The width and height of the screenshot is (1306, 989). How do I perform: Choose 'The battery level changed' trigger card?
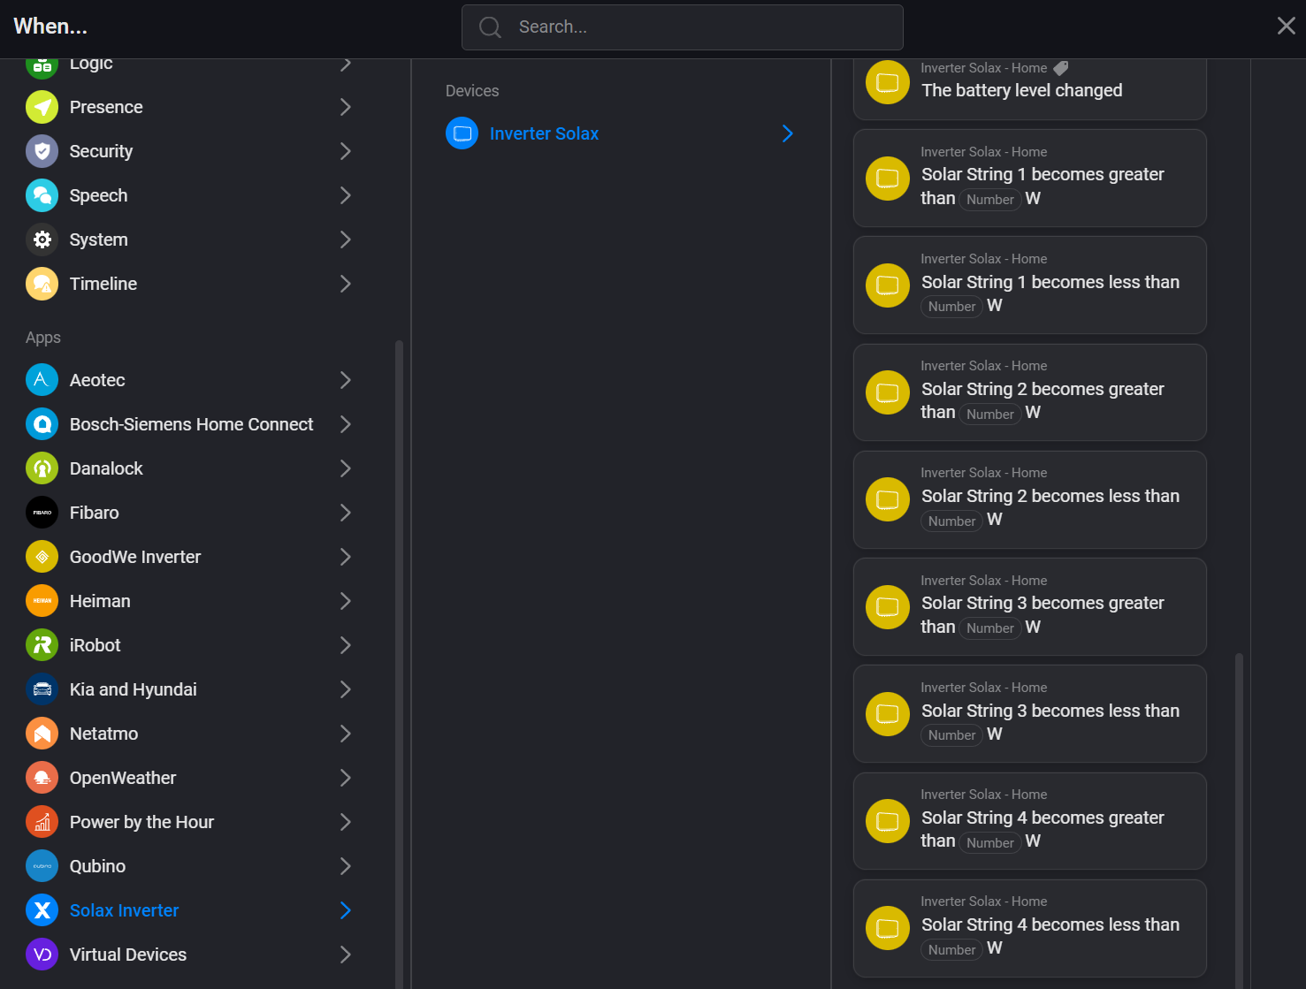(1029, 88)
